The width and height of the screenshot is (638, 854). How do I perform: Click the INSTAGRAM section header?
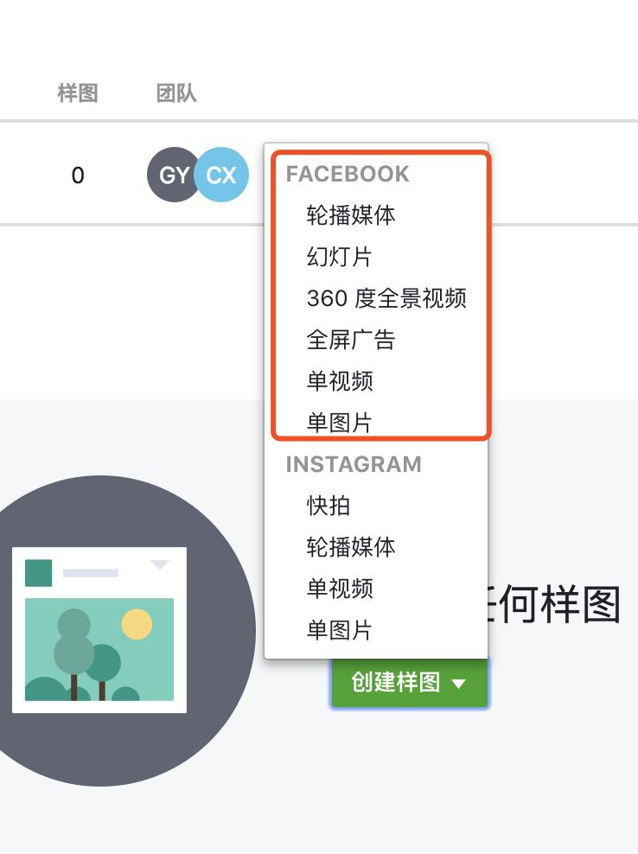point(354,464)
